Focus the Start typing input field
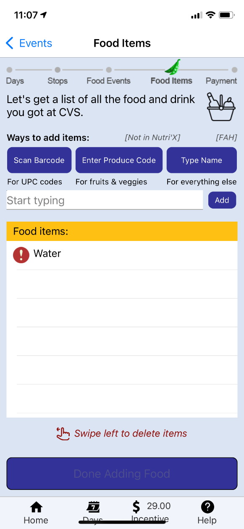 point(105,200)
